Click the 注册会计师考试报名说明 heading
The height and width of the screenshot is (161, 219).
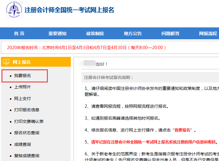[x=109, y=78]
